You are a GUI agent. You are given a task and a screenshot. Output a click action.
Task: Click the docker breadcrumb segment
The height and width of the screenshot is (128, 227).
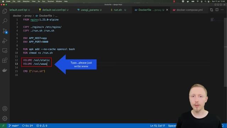(17, 16)
